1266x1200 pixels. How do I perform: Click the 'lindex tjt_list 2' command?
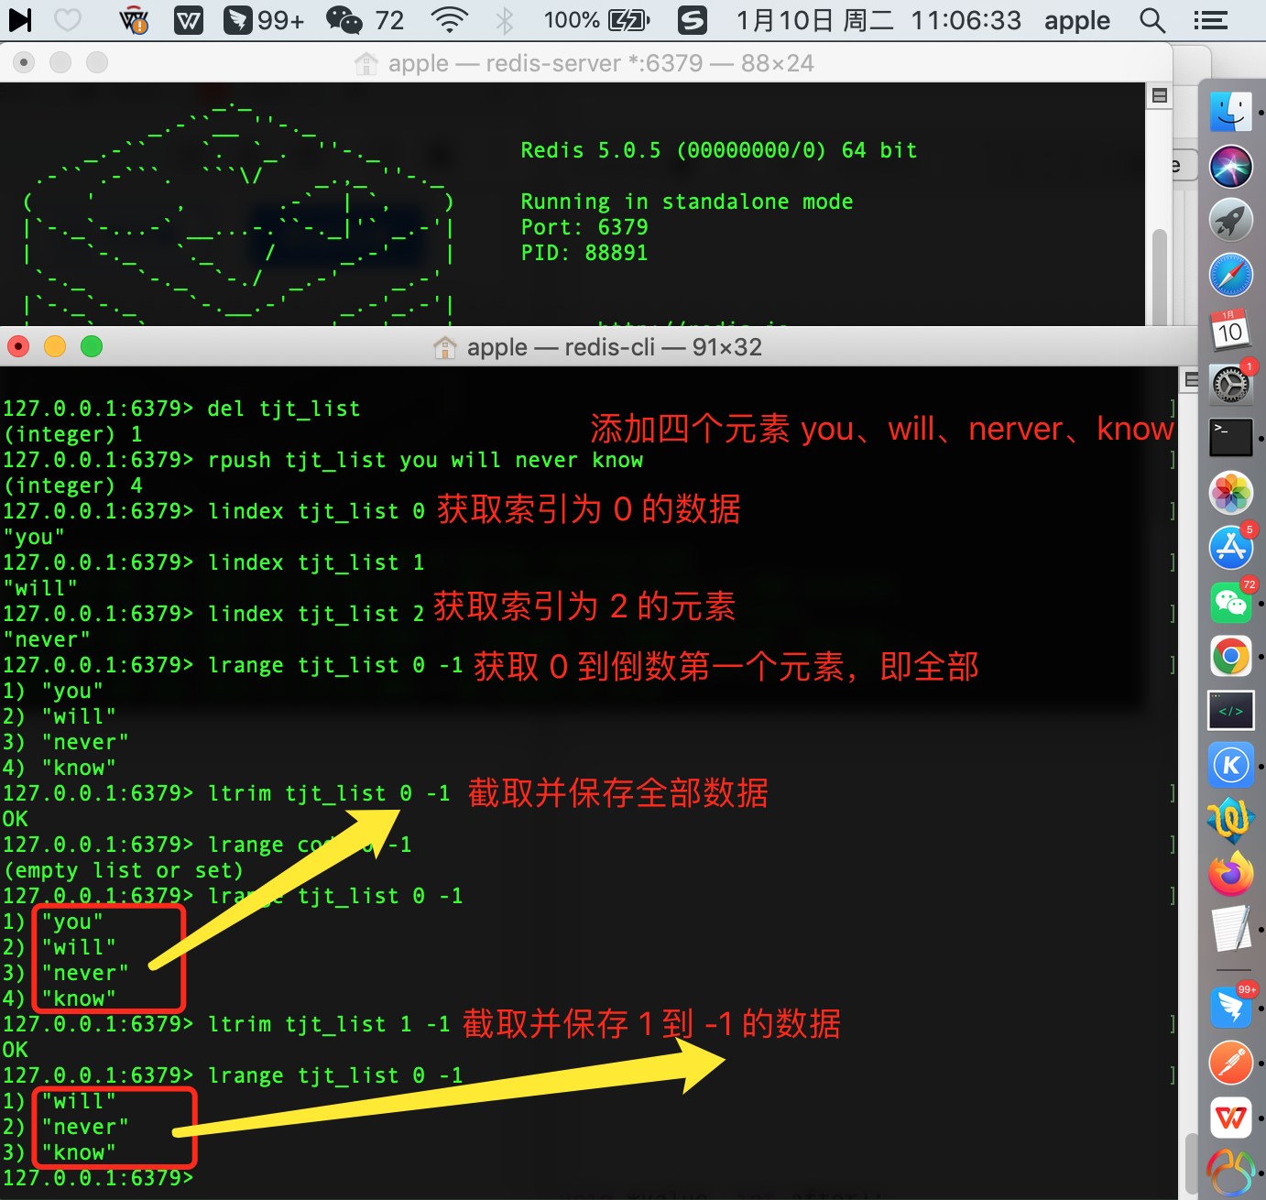click(x=316, y=614)
